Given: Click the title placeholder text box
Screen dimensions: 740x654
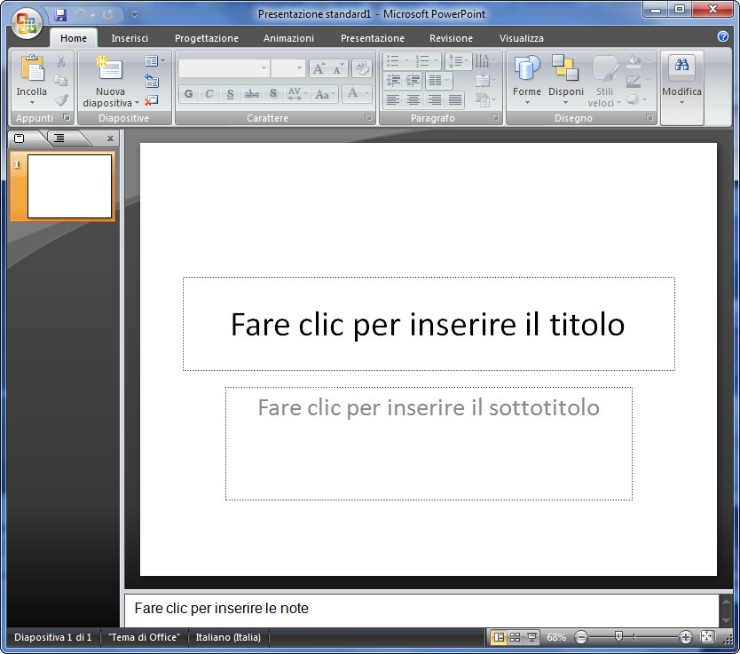Looking at the screenshot, I should [429, 324].
